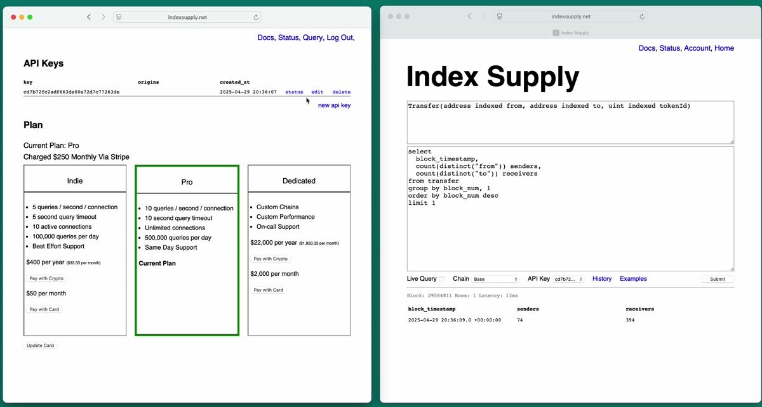
Task: Click the Dedicated plan heading
Action: click(299, 181)
